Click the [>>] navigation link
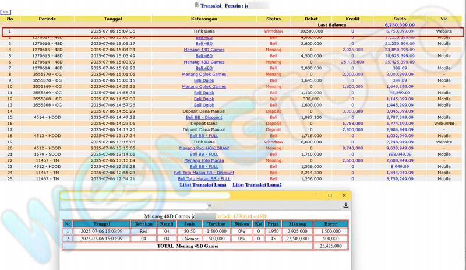The image size is (466, 270). coord(6,12)
